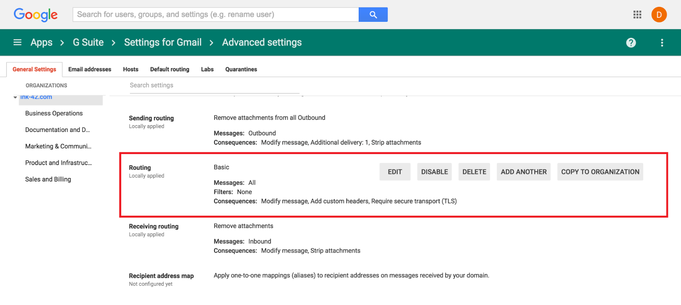Edit the Basic routing setting
681x305 pixels.
[395, 172]
